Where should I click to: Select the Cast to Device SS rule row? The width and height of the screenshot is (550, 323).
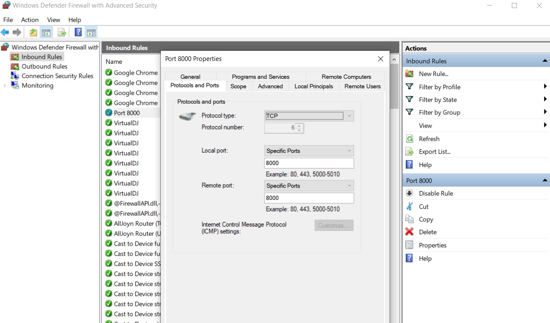point(132,264)
